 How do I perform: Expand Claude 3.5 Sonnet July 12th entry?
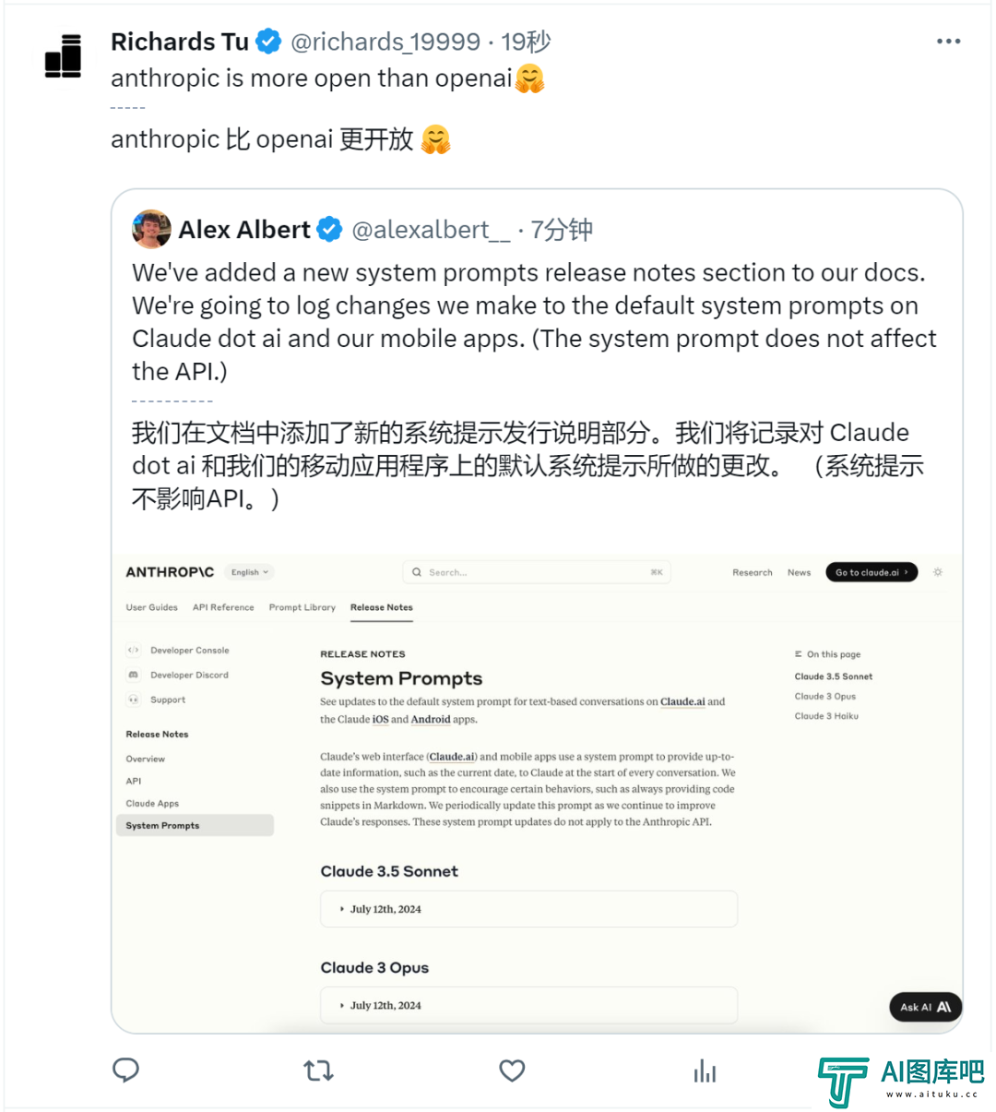point(528,909)
